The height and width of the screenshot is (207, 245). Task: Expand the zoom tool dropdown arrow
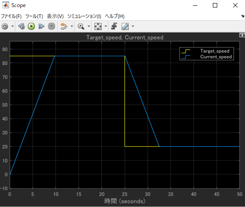89,26
